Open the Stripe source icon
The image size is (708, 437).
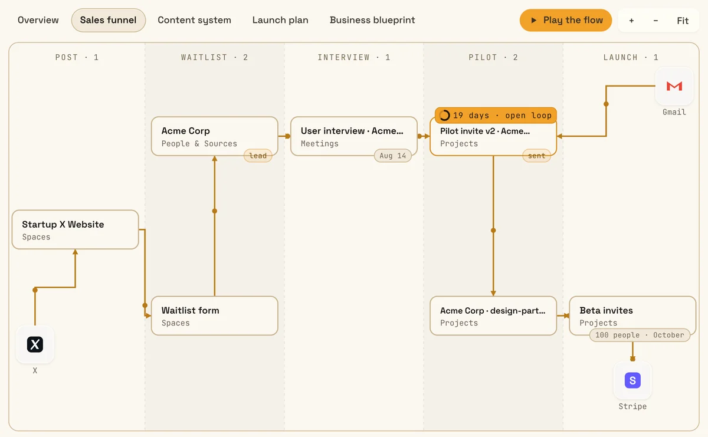tap(632, 380)
